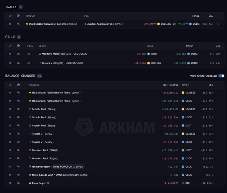Click USDC icon in fill #2 Bought column
227x193 pixels.
click(189, 63)
